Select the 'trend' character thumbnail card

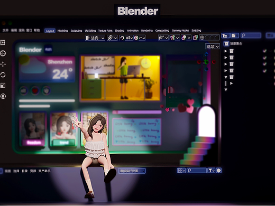(x=64, y=129)
